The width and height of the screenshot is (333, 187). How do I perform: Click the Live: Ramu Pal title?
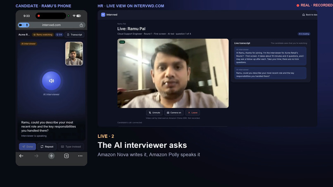(x=131, y=28)
